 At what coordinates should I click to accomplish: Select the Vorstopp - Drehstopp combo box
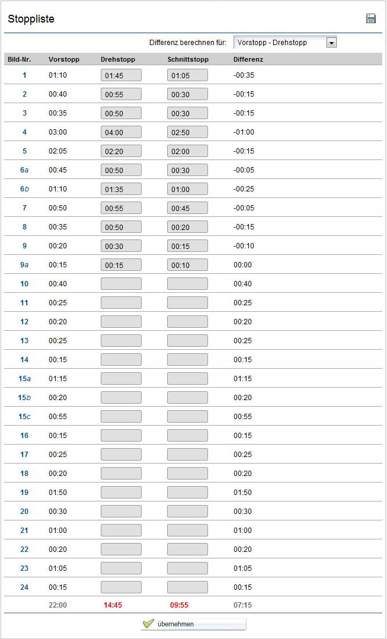tap(285, 43)
